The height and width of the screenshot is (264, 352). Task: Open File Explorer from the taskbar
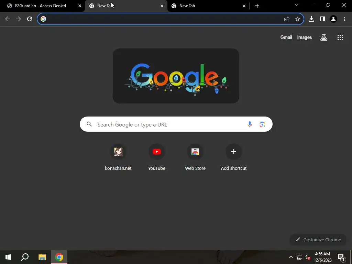pyautogui.click(x=42, y=257)
